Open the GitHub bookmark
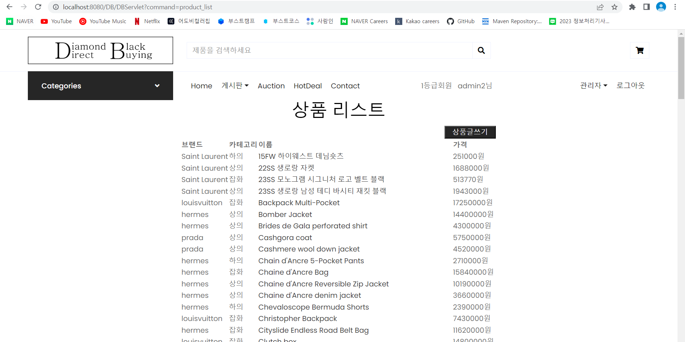Image resolution: width=685 pixels, height=342 pixels. coord(461,21)
